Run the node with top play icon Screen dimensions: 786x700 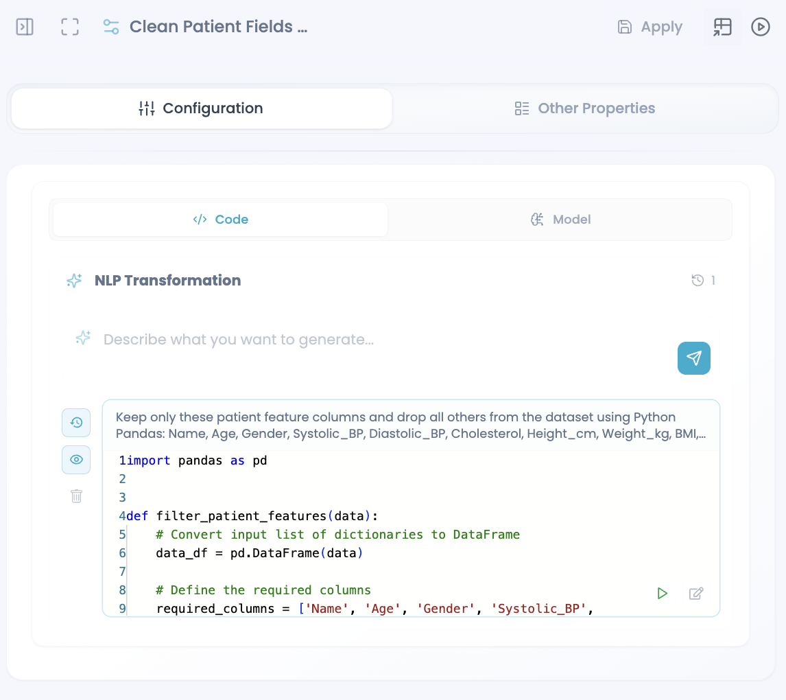tap(760, 27)
